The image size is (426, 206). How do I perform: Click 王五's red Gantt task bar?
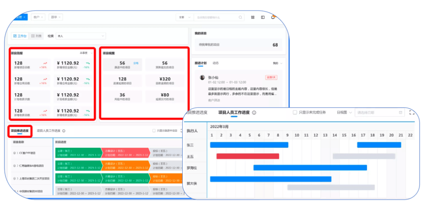pos(248,156)
